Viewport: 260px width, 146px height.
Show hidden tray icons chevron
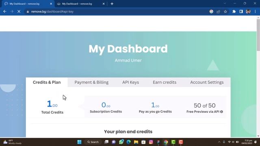point(219,142)
